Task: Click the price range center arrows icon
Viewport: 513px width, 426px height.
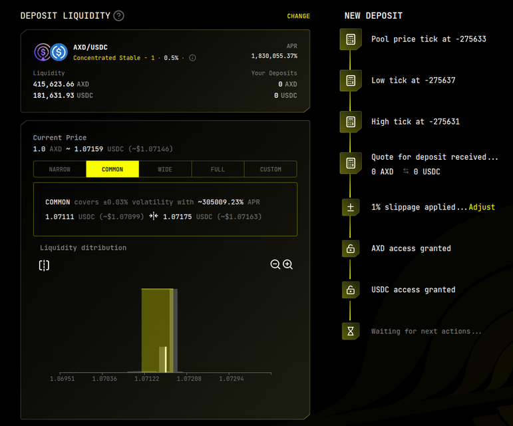Action: tap(154, 216)
